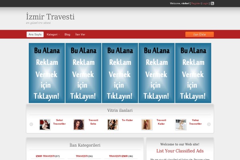Click the Travesti Seks thumbnail image
The image size is (240, 160).
(79, 125)
